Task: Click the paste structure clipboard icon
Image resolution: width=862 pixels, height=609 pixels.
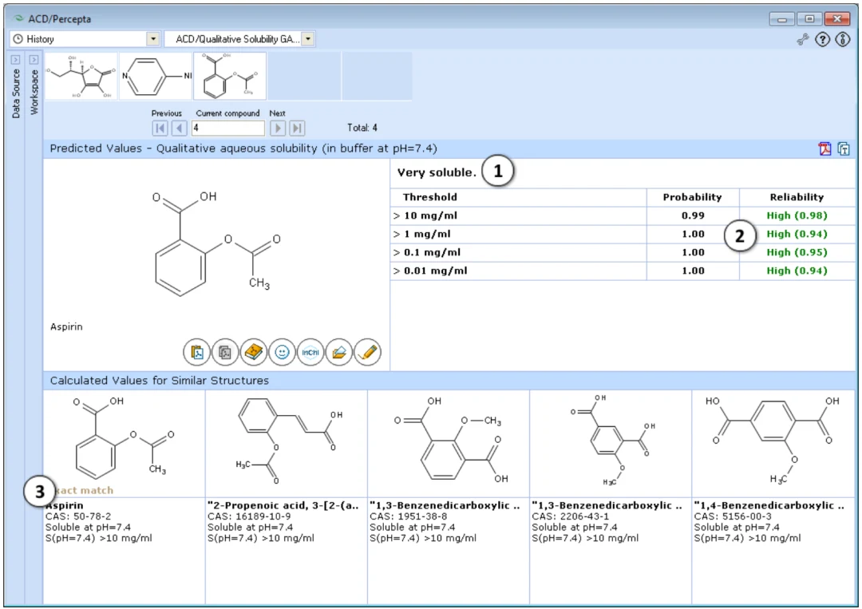Action: [x=197, y=352]
